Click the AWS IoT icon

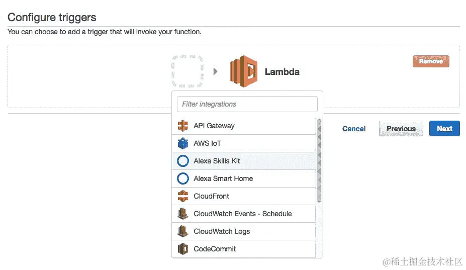(x=183, y=143)
